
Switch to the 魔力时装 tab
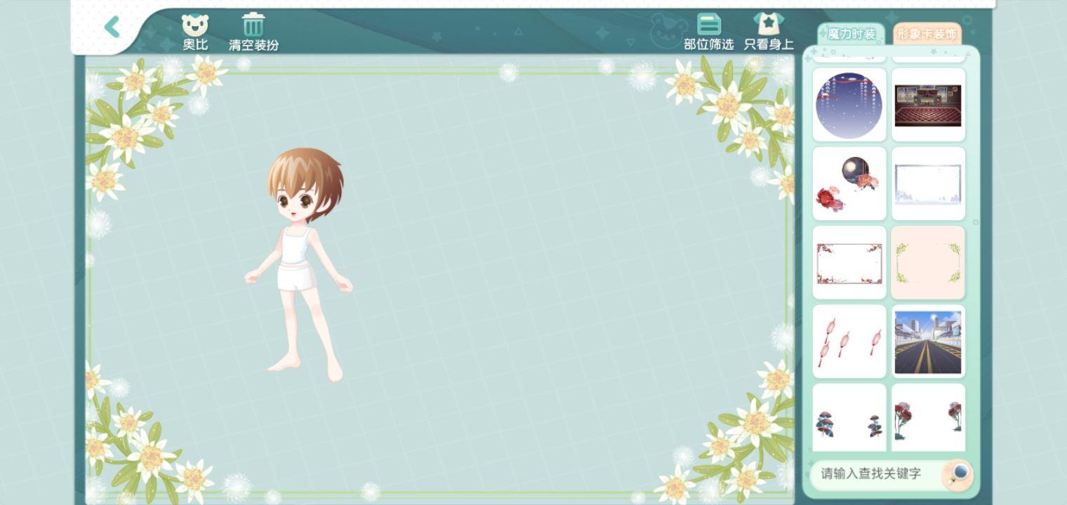[851, 34]
